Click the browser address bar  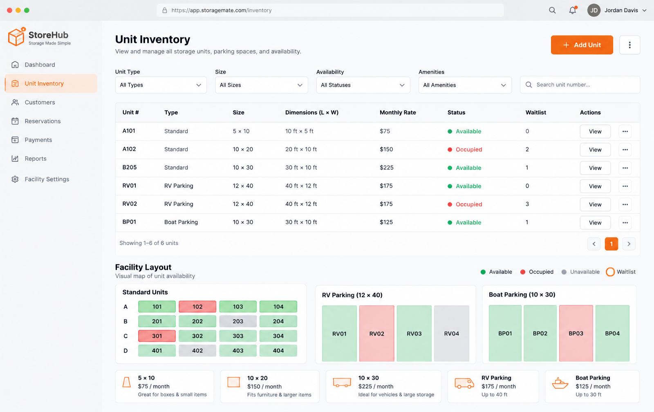[330, 10]
